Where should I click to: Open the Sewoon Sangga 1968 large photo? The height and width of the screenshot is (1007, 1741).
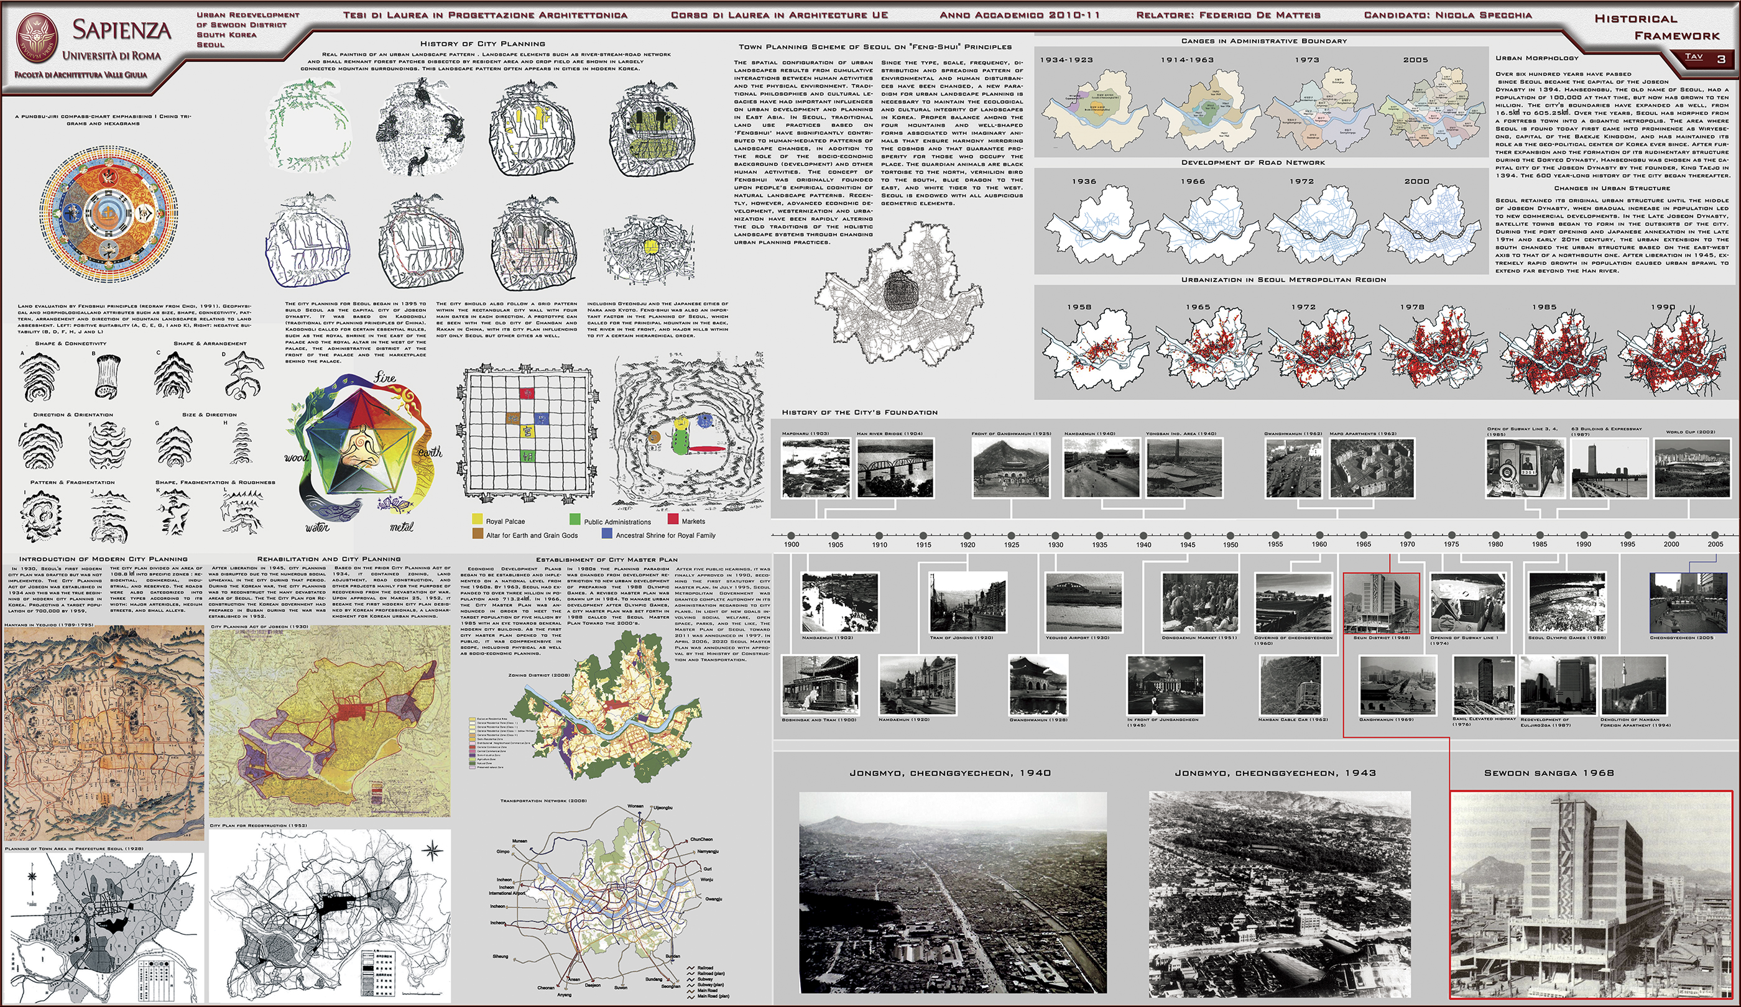click(1591, 894)
